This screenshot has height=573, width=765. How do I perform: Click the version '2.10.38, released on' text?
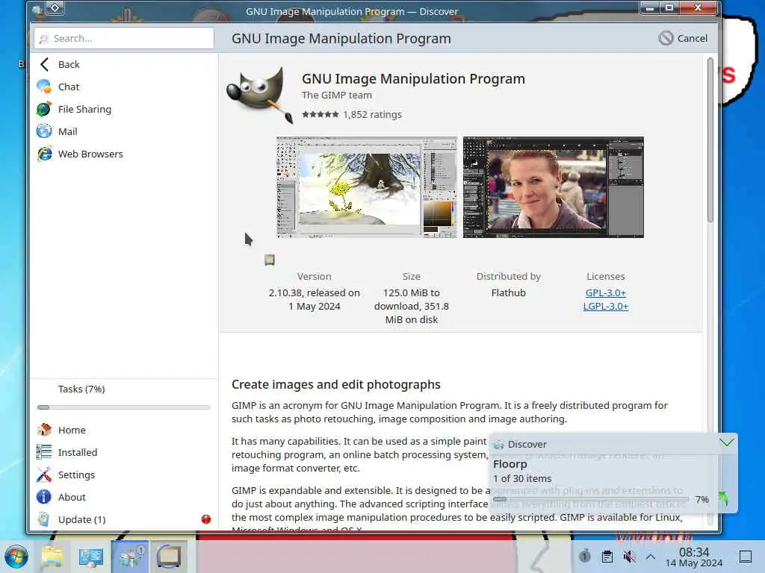pos(315,292)
